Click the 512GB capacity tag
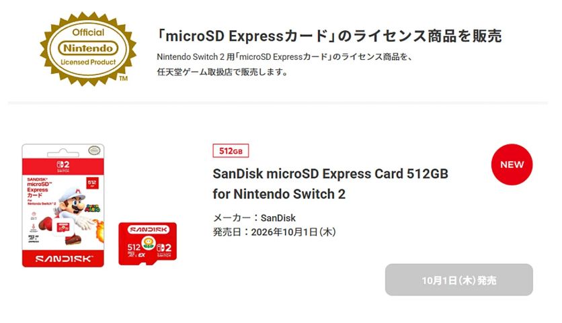 tap(231, 151)
